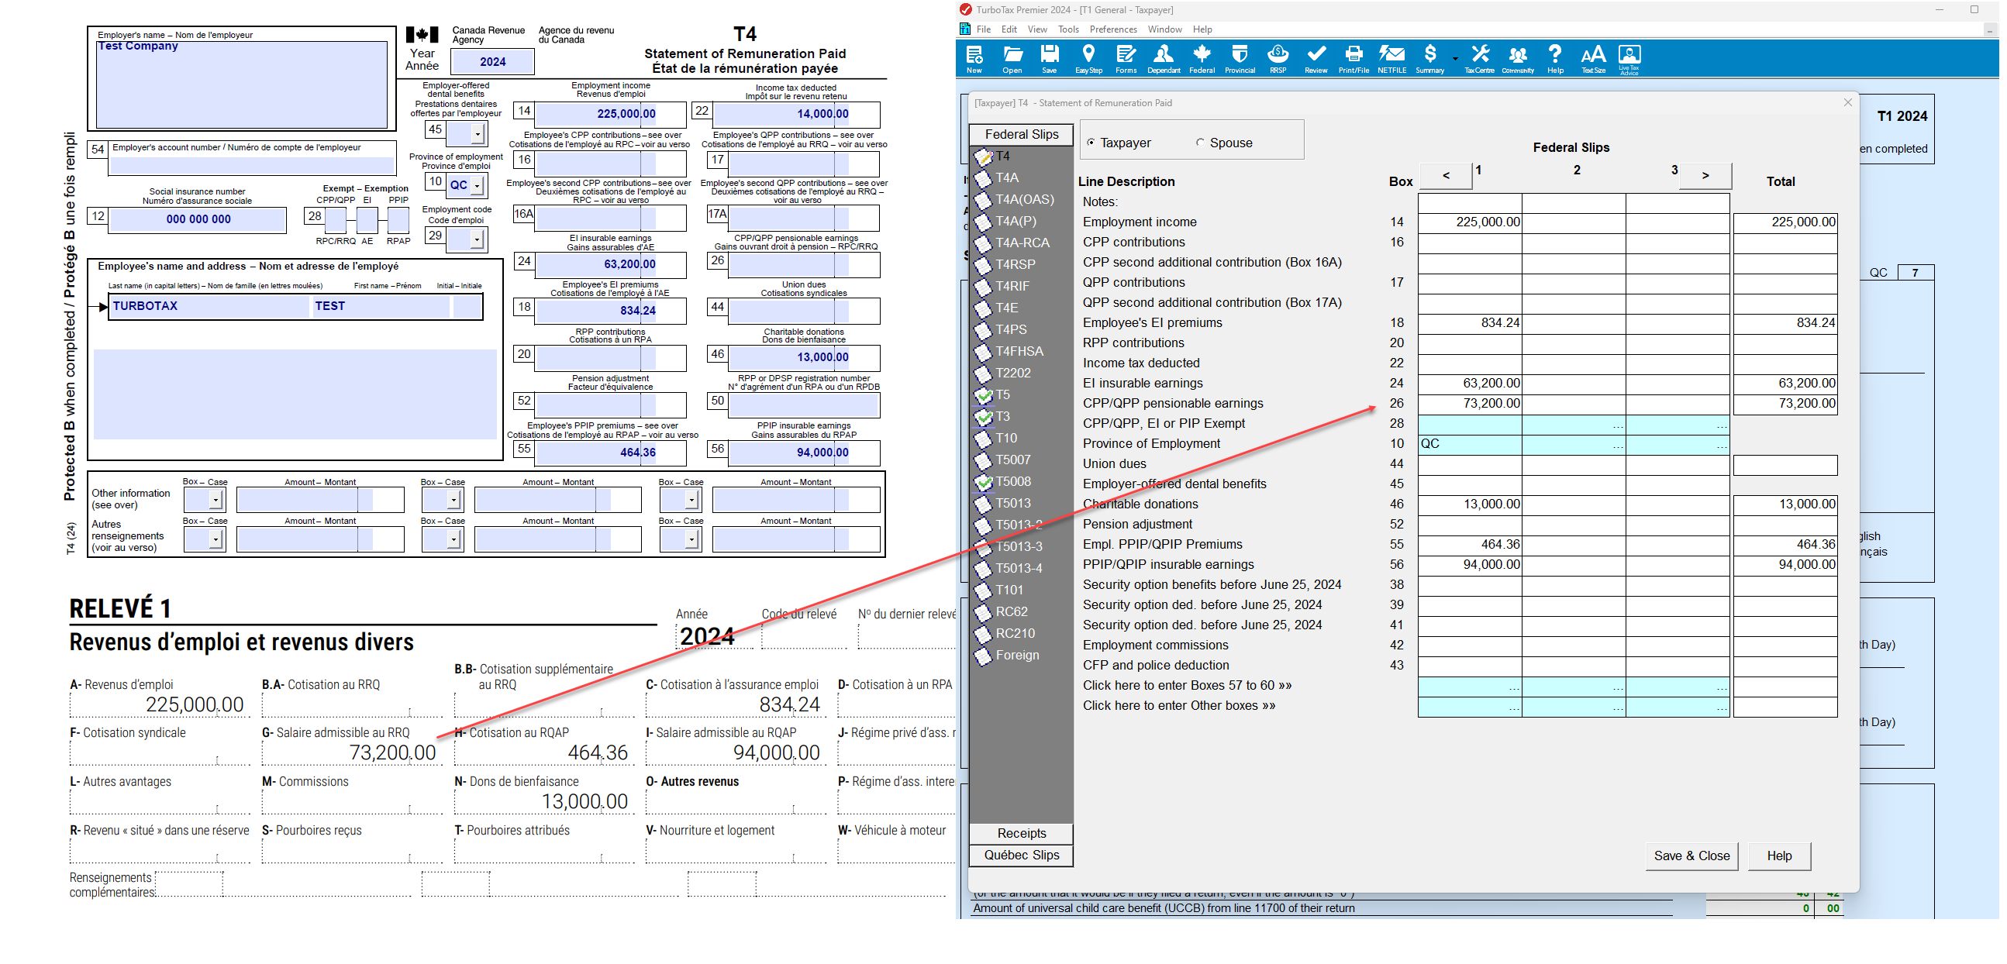
Task: Open the Summary toolbar dropdown arrow
Action: point(1454,58)
